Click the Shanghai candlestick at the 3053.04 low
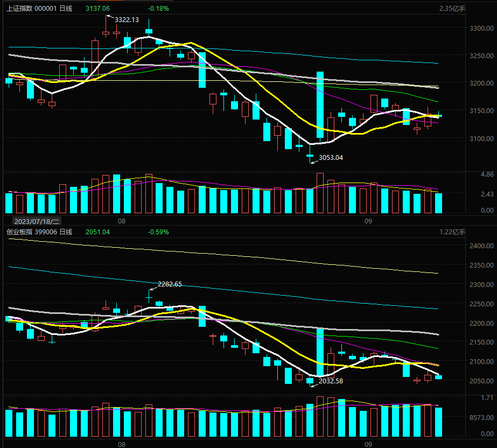 [310, 155]
